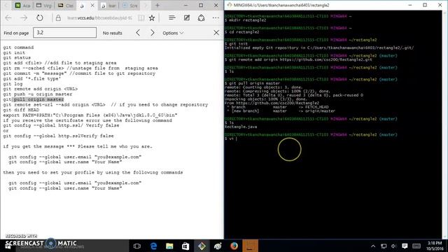Open Windows Store from taskbar
Image resolution: width=448 pixels, height=252 pixels.
click(x=185, y=246)
